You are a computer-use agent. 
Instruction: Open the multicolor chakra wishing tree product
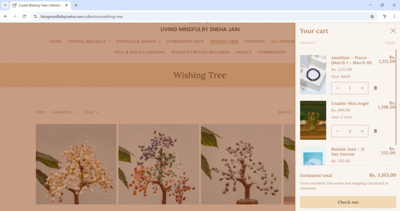(x=158, y=164)
